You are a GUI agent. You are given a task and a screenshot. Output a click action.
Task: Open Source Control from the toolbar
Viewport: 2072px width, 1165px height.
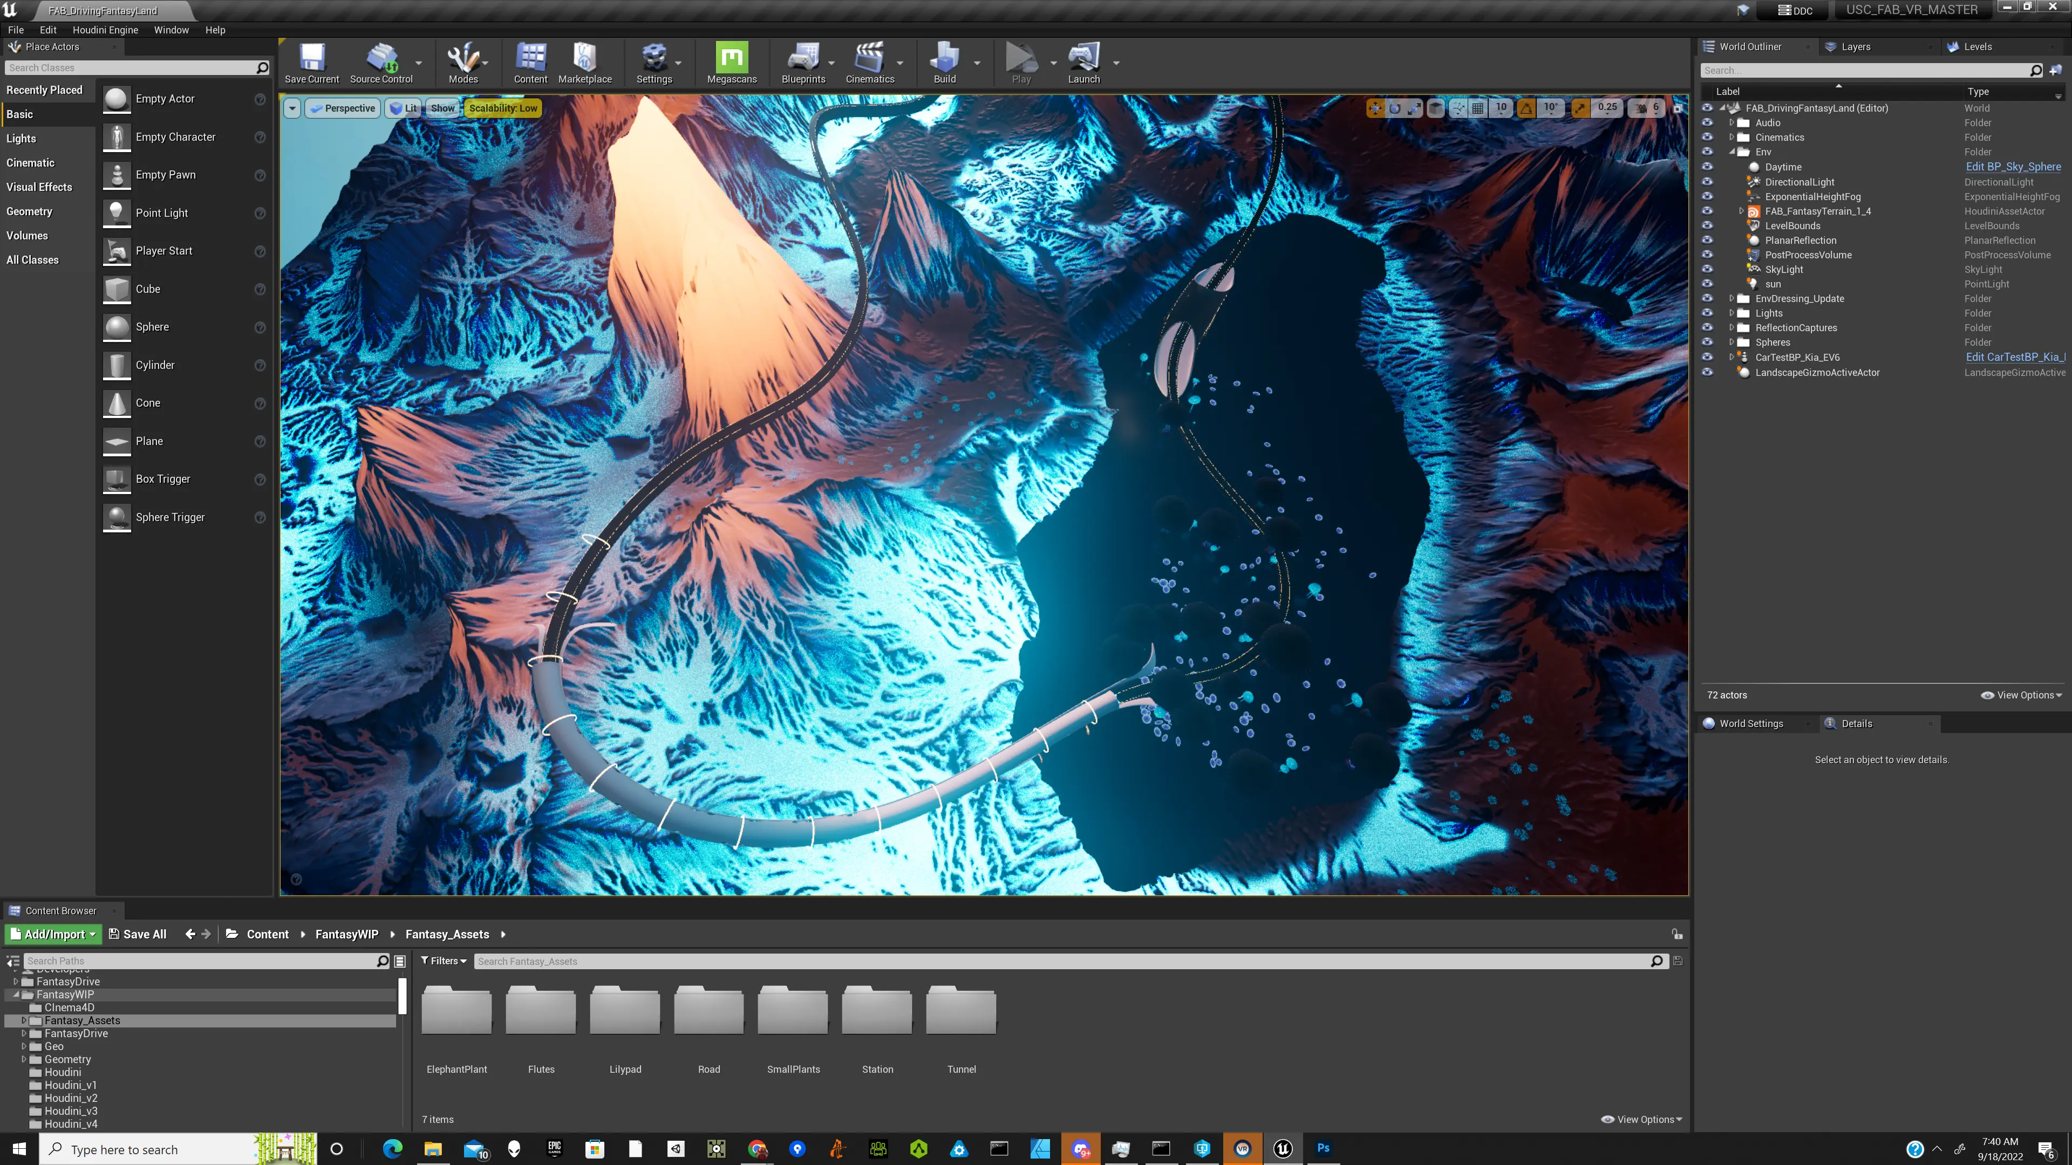click(x=381, y=63)
